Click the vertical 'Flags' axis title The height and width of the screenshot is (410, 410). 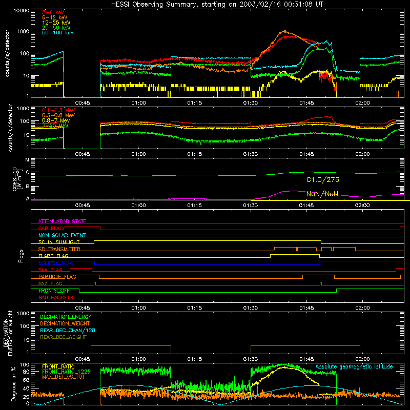point(20,256)
